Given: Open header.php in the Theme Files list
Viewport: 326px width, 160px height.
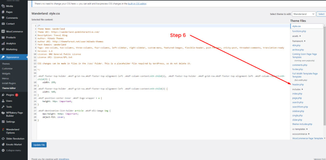Looking at the screenshot, I should pyautogui.click(x=298, y=84).
